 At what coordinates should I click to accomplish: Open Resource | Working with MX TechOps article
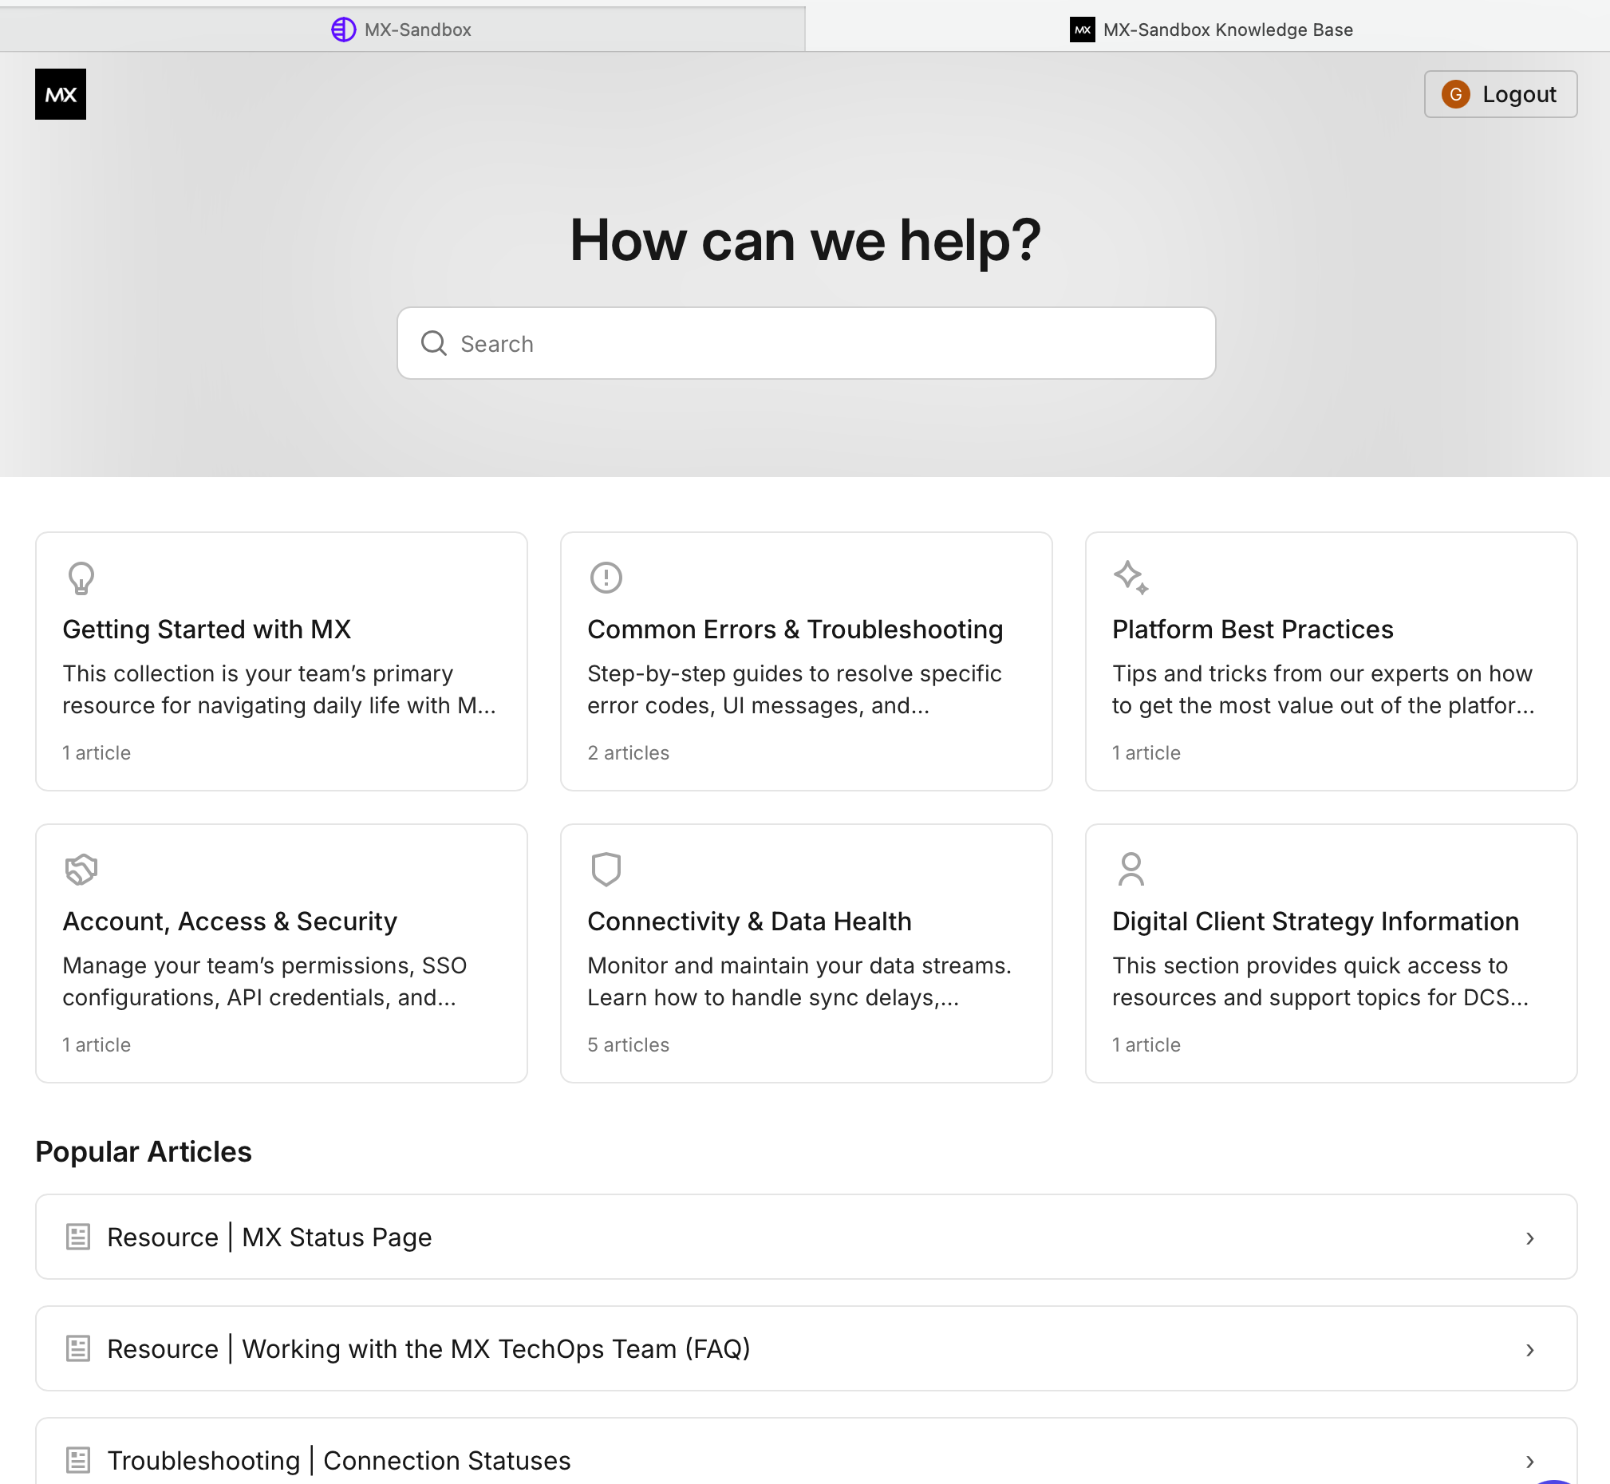pos(806,1348)
